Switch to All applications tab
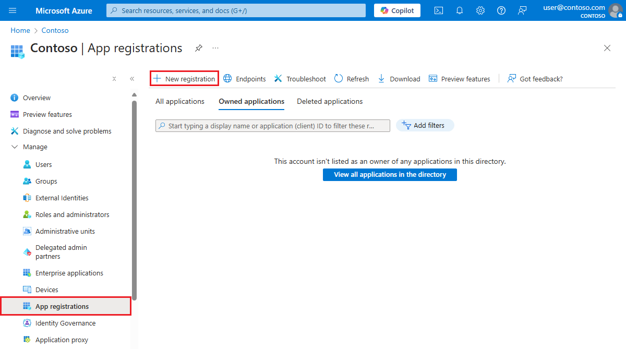This screenshot has height=349, width=626. pyautogui.click(x=180, y=101)
